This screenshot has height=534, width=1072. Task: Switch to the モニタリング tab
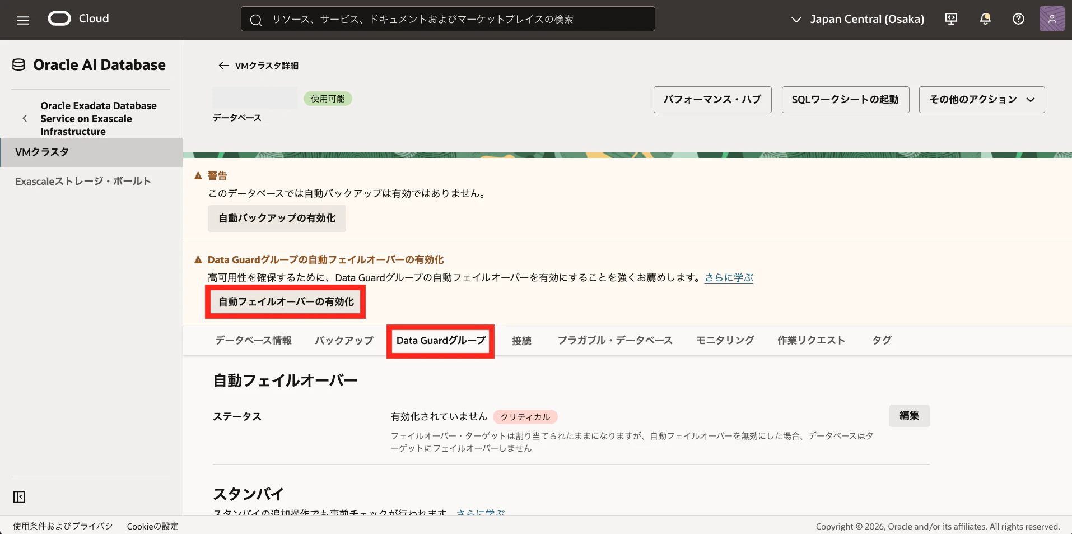pos(725,341)
